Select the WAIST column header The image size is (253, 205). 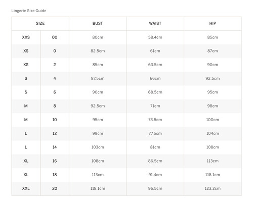pos(155,23)
